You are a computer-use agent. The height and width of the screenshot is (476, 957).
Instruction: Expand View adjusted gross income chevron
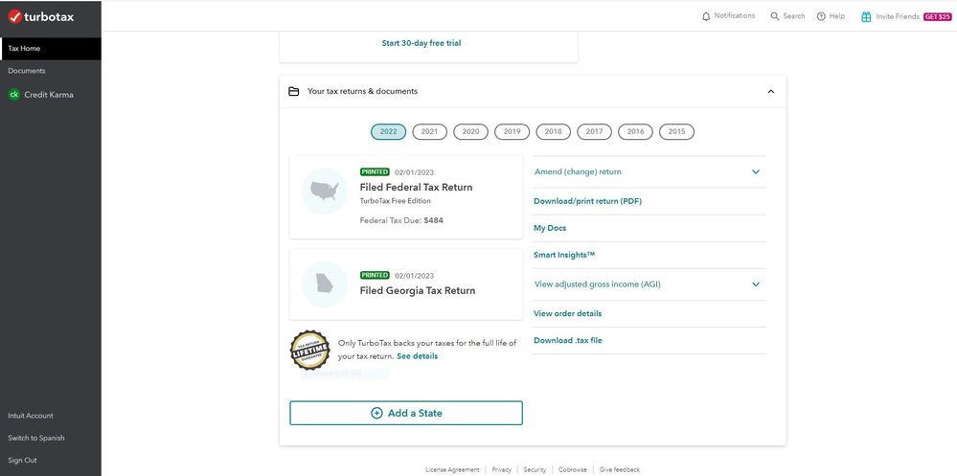tap(756, 284)
